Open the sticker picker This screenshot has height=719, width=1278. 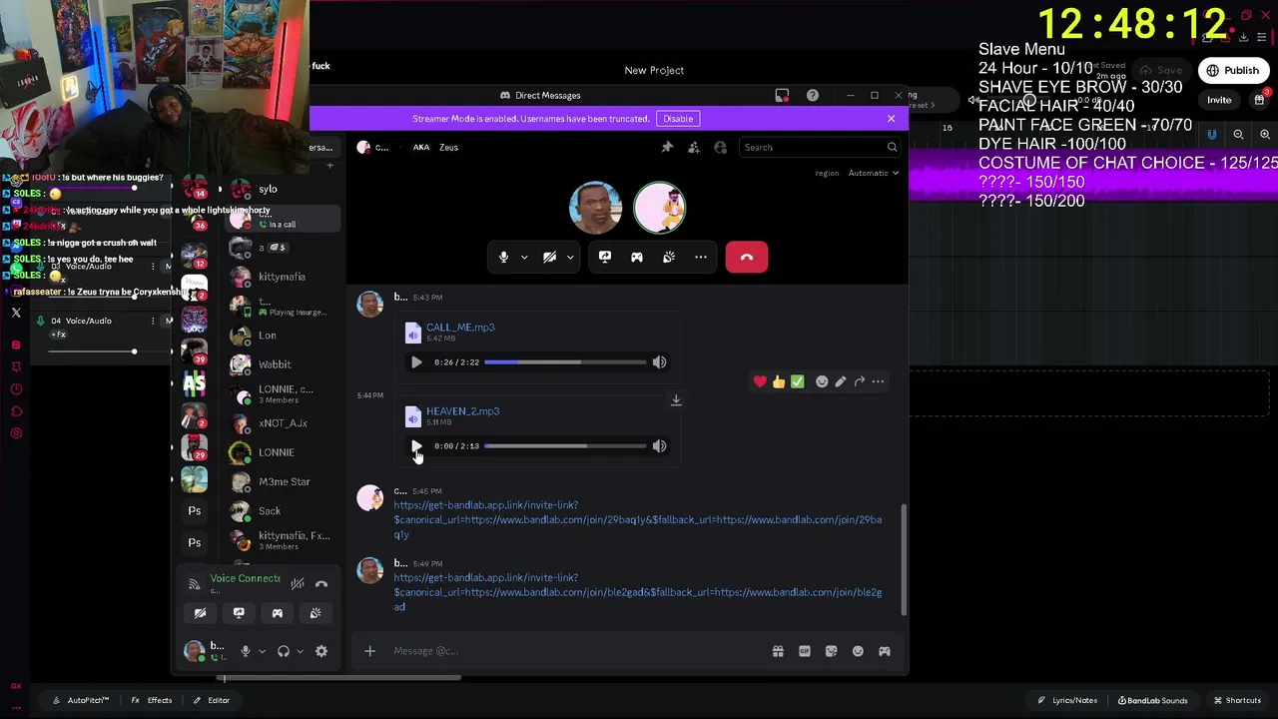(x=831, y=651)
